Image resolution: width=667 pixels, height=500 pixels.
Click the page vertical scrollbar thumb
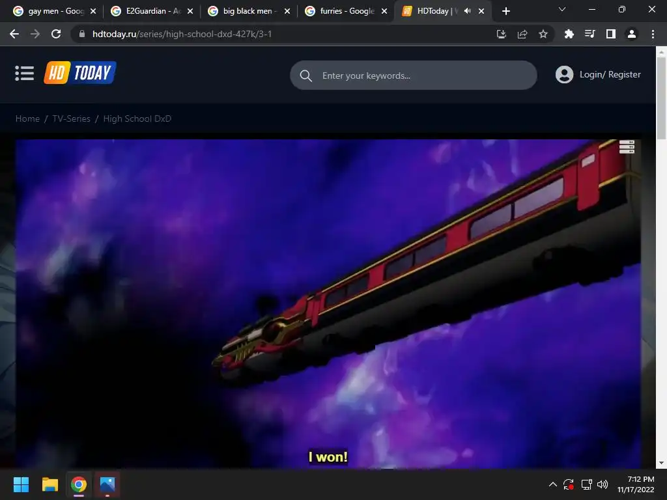[x=661, y=98]
